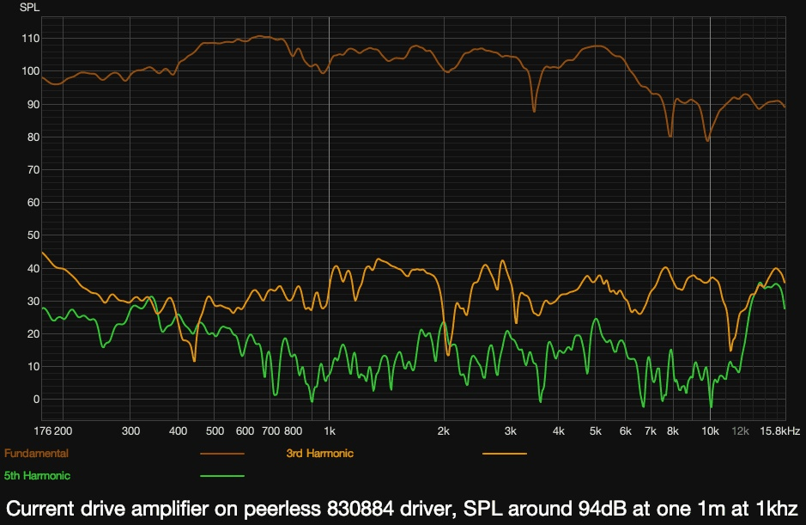The height and width of the screenshot is (525, 806).
Task: Click the 500 frequency axis label
Action: (215, 431)
